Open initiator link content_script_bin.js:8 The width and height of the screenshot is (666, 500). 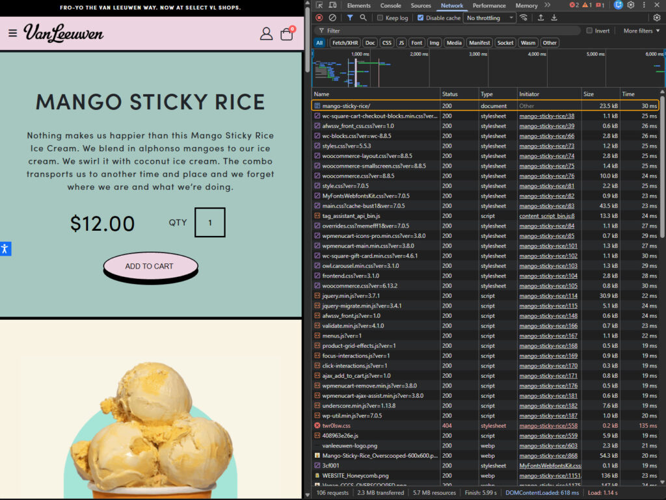coord(546,216)
